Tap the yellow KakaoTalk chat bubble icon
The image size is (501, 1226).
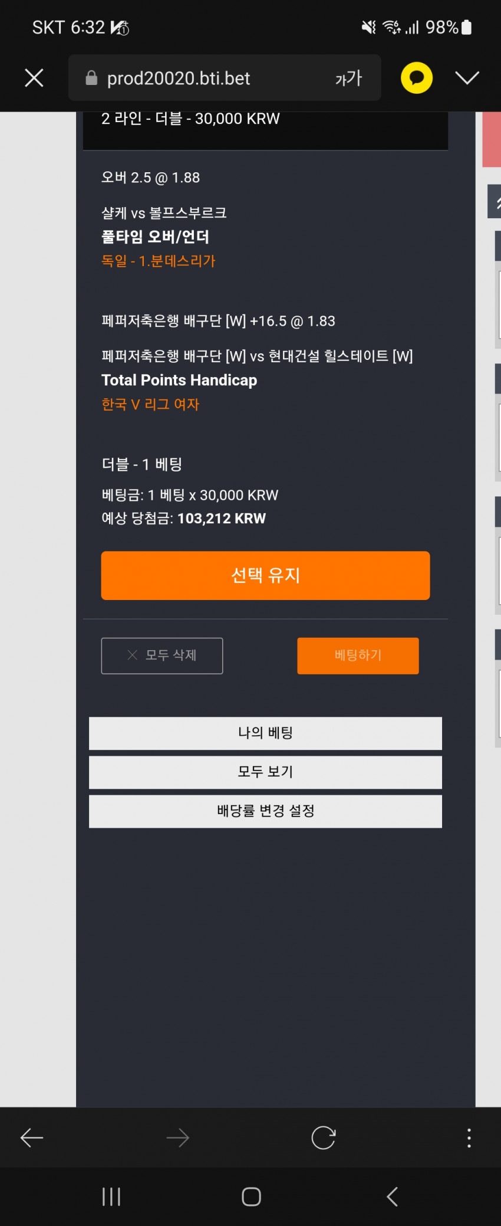417,78
